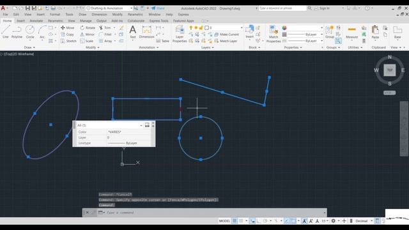Select the Dimension tool

click(146, 32)
